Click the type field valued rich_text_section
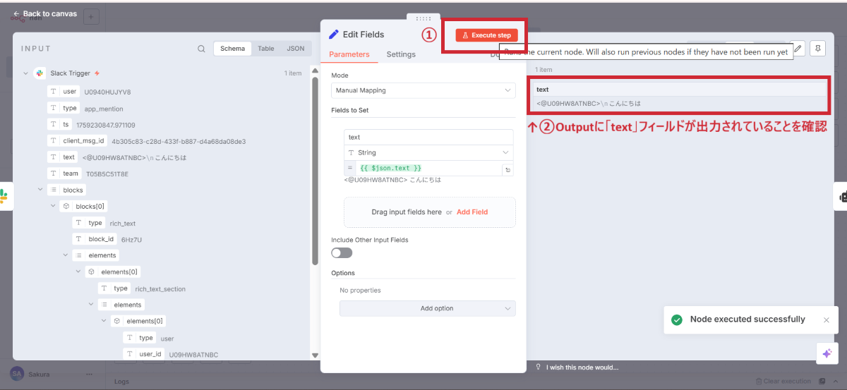The width and height of the screenshot is (847, 390). 114,288
